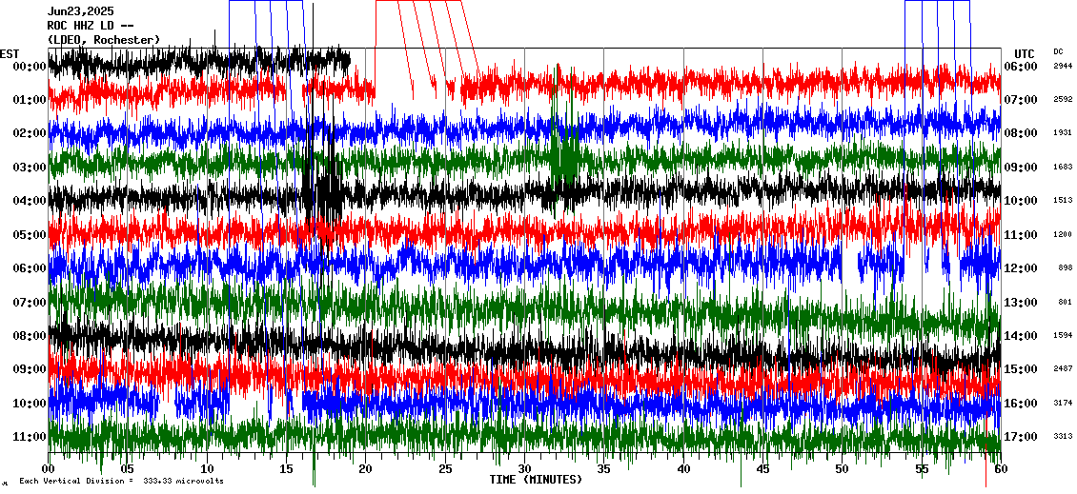Screen dimensions: 1077x494
Task: Click the DC value 3313
Action: tap(1063, 437)
